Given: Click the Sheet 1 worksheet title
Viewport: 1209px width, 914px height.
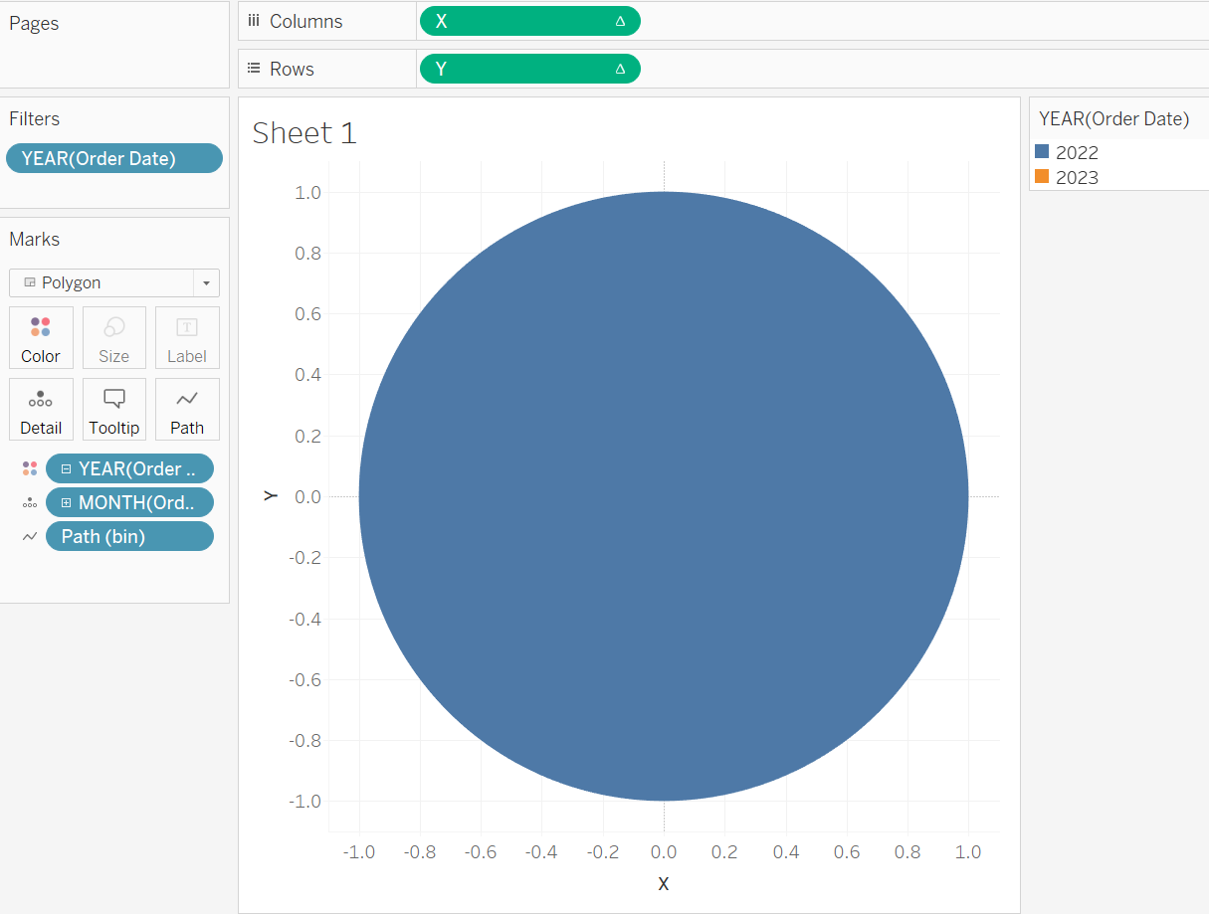Looking at the screenshot, I should tap(302, 132).
